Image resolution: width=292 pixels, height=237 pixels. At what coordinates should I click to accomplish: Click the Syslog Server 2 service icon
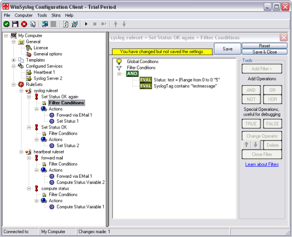click(x=29, y=78)
